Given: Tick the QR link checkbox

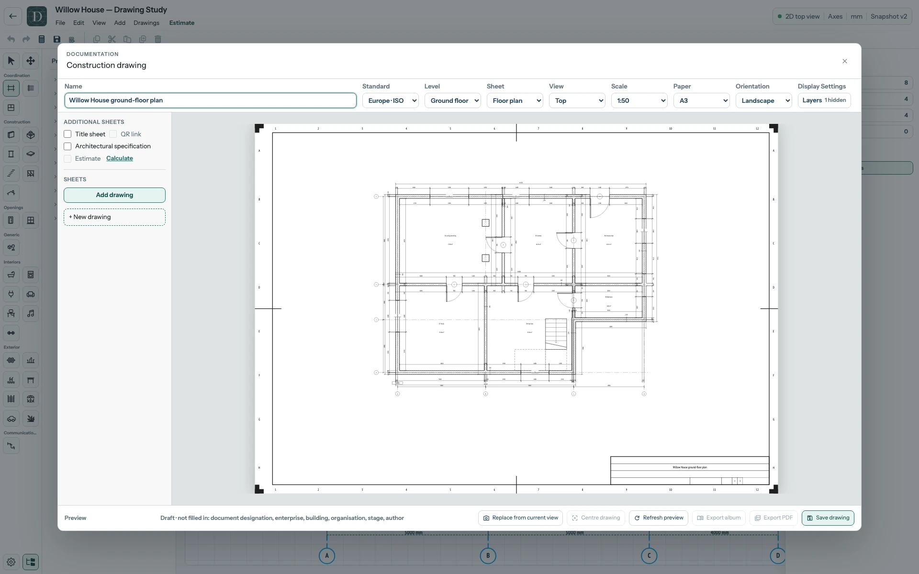Looking at the screenshot, I should pyautogui.click(x=113, y=134).
